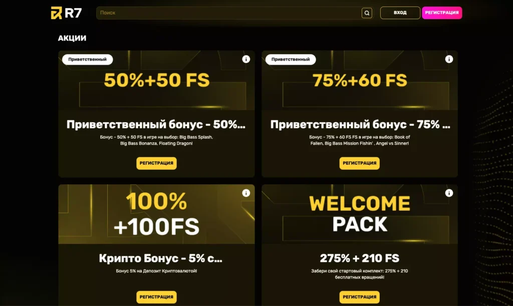
Task: Click the pink РЕГИСТРАЦИЯ header button
Action: tap(442, 13)
